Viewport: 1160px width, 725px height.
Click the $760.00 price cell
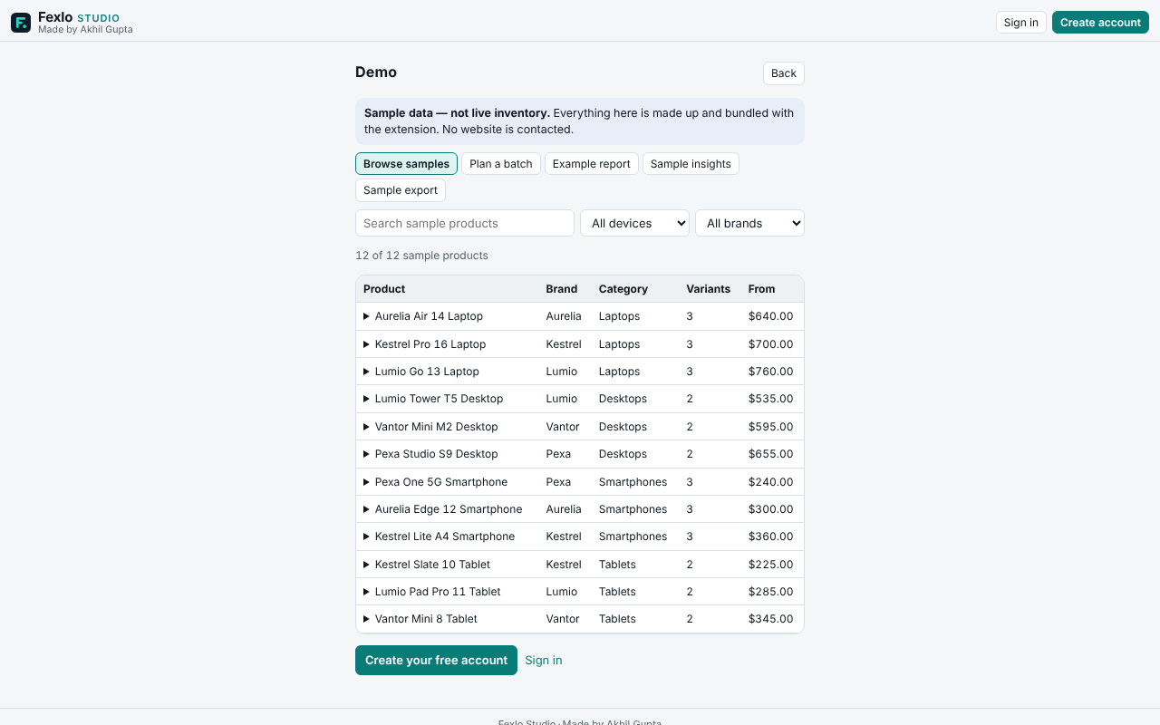[x=771, y=372]
